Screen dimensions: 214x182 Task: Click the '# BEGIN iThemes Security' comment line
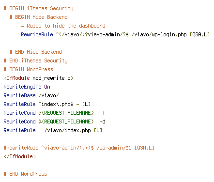coord(39,8)
